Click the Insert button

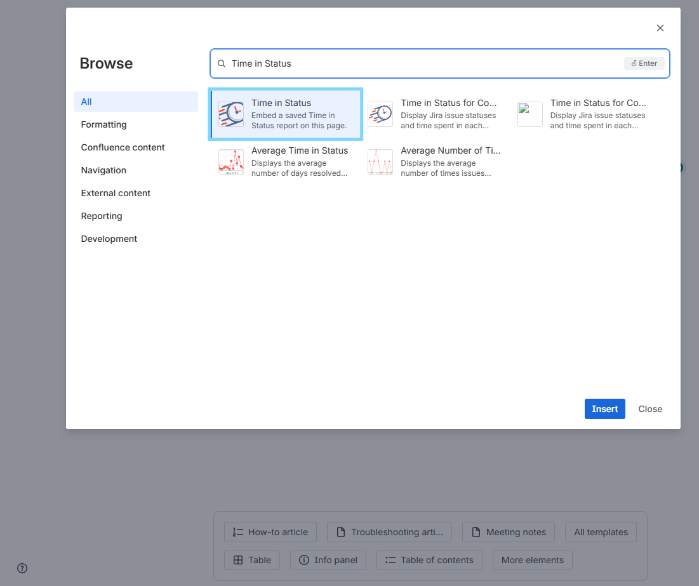605,409
